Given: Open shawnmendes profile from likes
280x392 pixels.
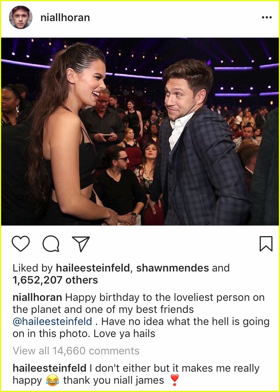Looking at the screenshot, I should point(173,268).
